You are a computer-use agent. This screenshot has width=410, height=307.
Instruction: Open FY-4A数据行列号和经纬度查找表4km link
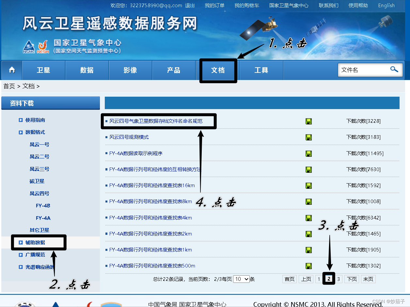tap(150, 218)
